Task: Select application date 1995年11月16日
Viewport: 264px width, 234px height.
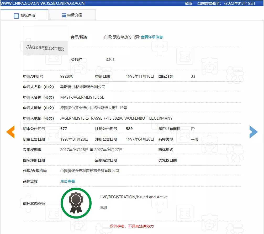Action: (x=140, y=76)
